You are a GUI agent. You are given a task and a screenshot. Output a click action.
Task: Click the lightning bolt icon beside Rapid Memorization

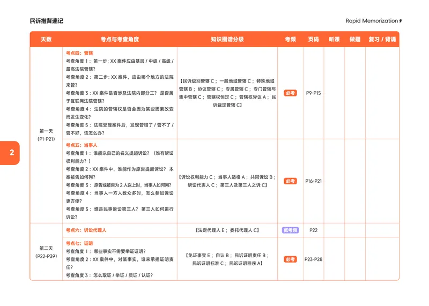(401, 21)
